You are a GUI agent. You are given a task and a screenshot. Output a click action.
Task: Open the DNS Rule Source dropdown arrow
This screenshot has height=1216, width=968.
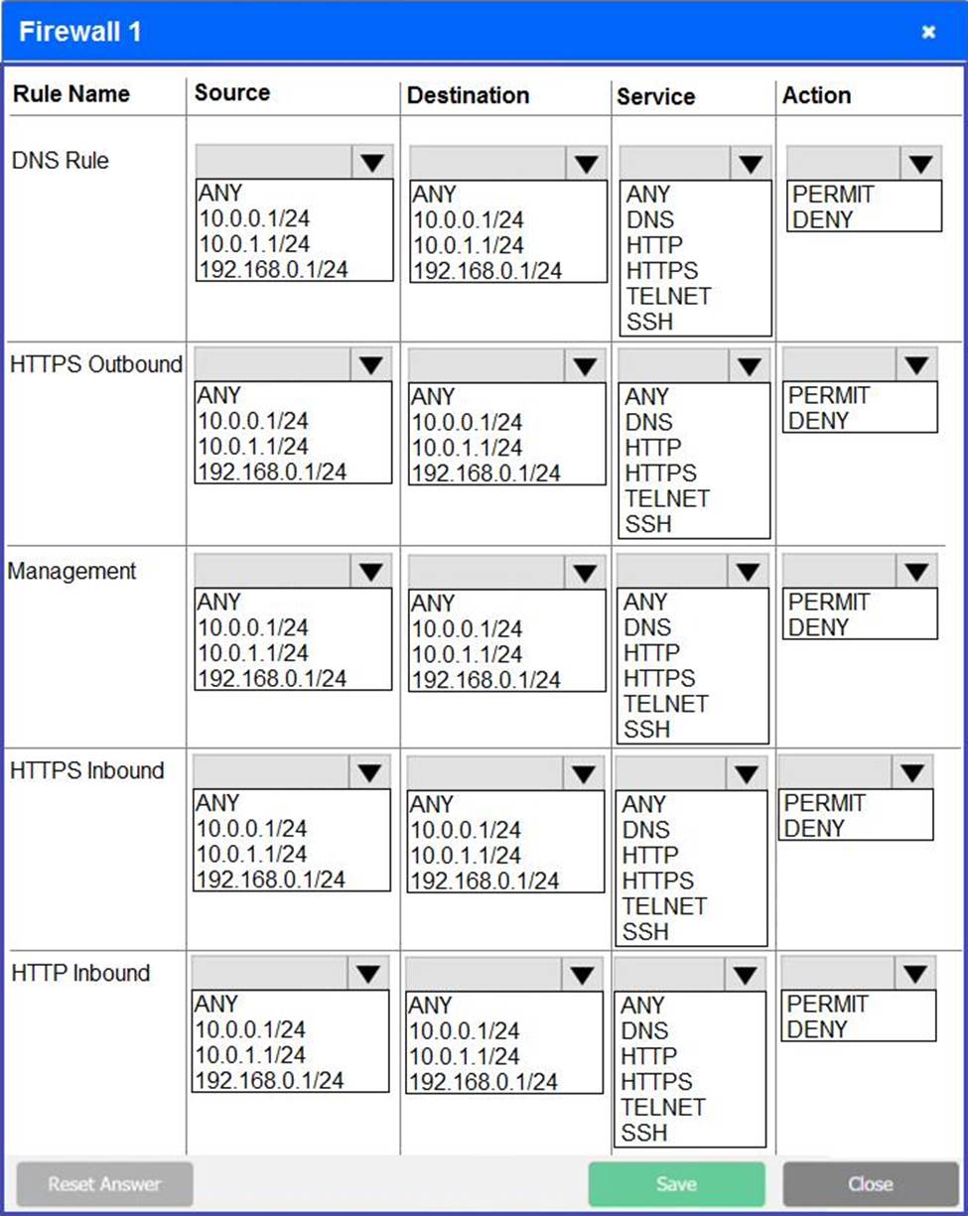(x=372, y=163)
